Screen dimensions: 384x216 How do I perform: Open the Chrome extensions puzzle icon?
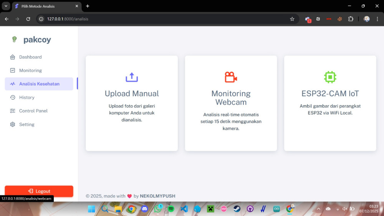351,19
